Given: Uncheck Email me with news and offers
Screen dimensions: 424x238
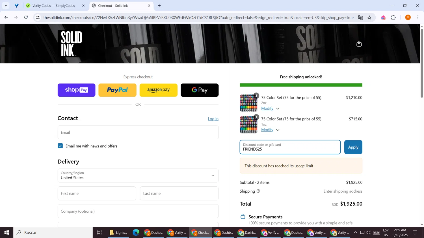Looking at the screenshot, I should point(60,146).
